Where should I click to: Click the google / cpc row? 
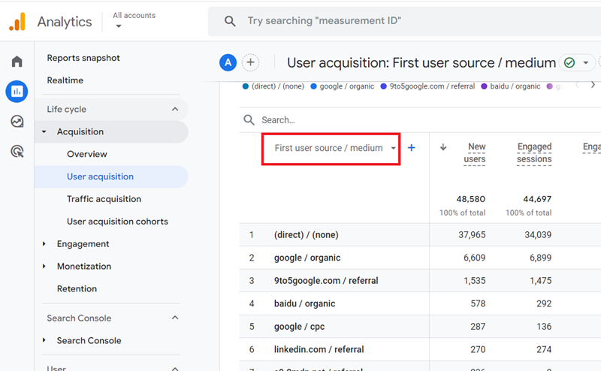420,327
